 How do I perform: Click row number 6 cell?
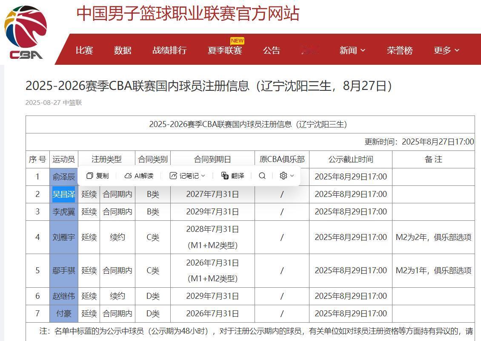(37, 296)
